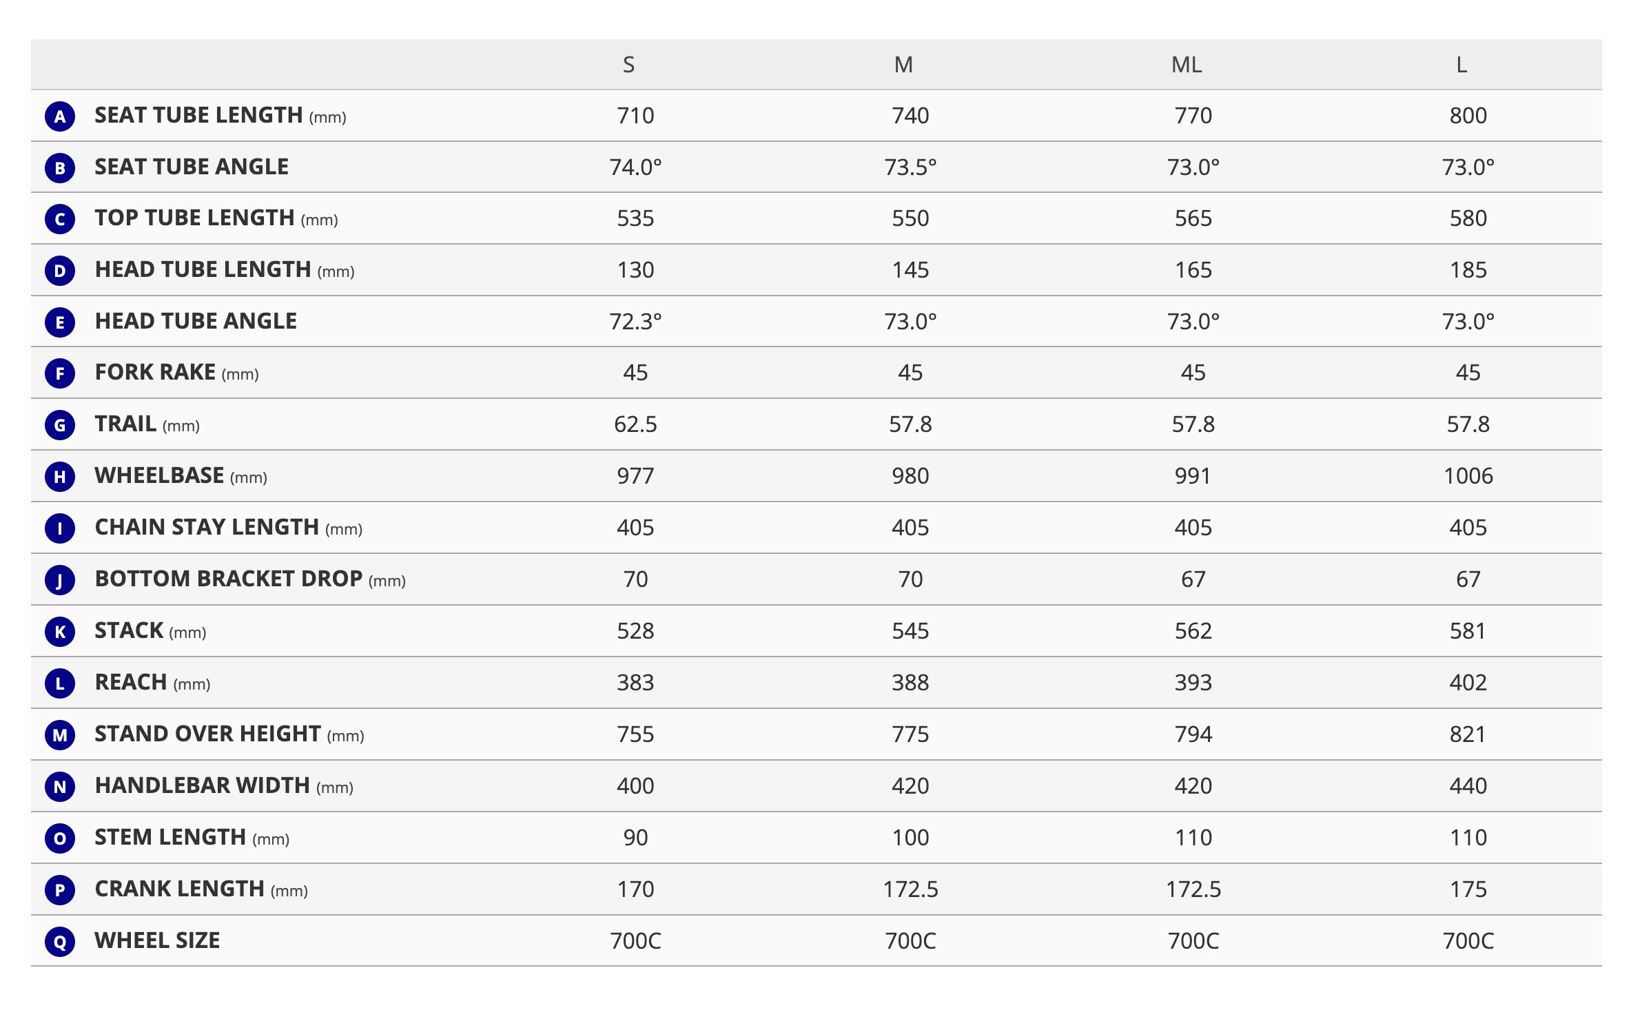Click the blue B icon beside Seat Tube Angle
The height and width of the screenshot is (1010, 1651).
click(x=60, y=167)
